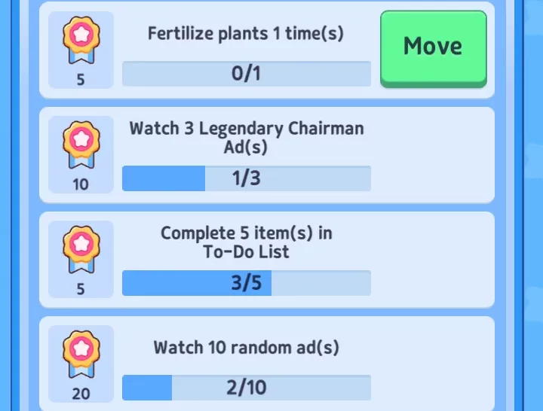Tap reward amount 10 under Chairman medal
The image size is (543, 411).
[81, 184]
